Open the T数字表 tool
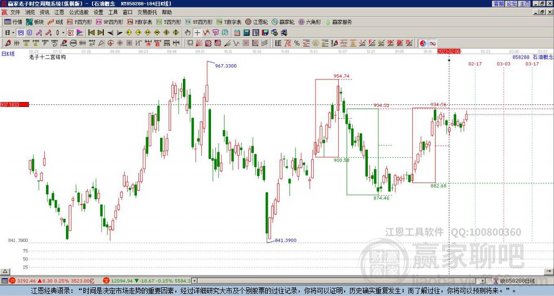 pyautogui.click(x=229, y=22)
